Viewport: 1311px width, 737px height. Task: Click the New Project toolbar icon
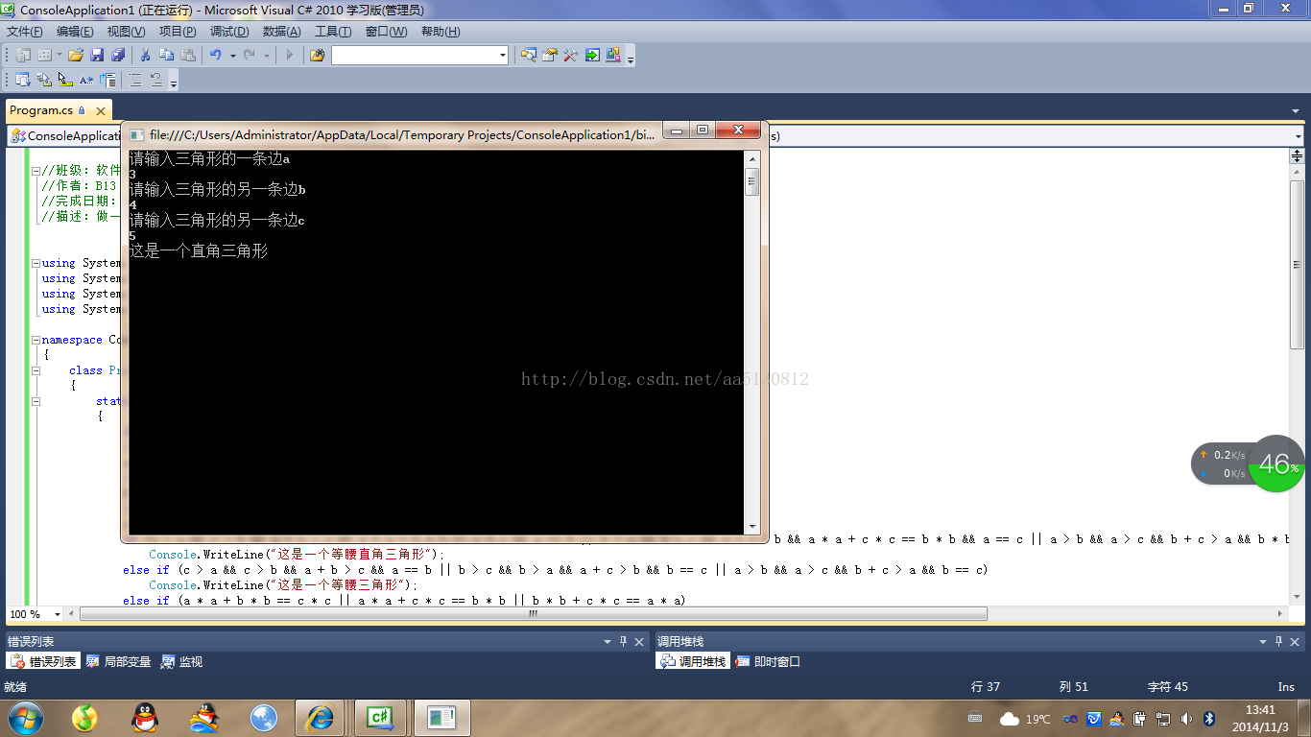(22, 56)
